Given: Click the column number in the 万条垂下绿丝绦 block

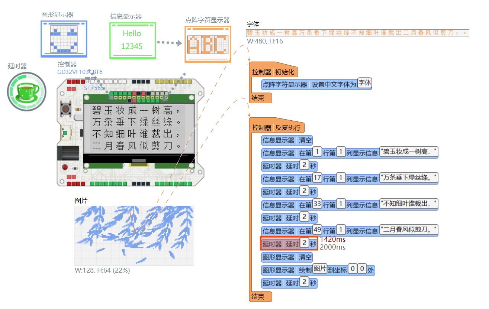Looking at the screenshot, I should 341,178.
